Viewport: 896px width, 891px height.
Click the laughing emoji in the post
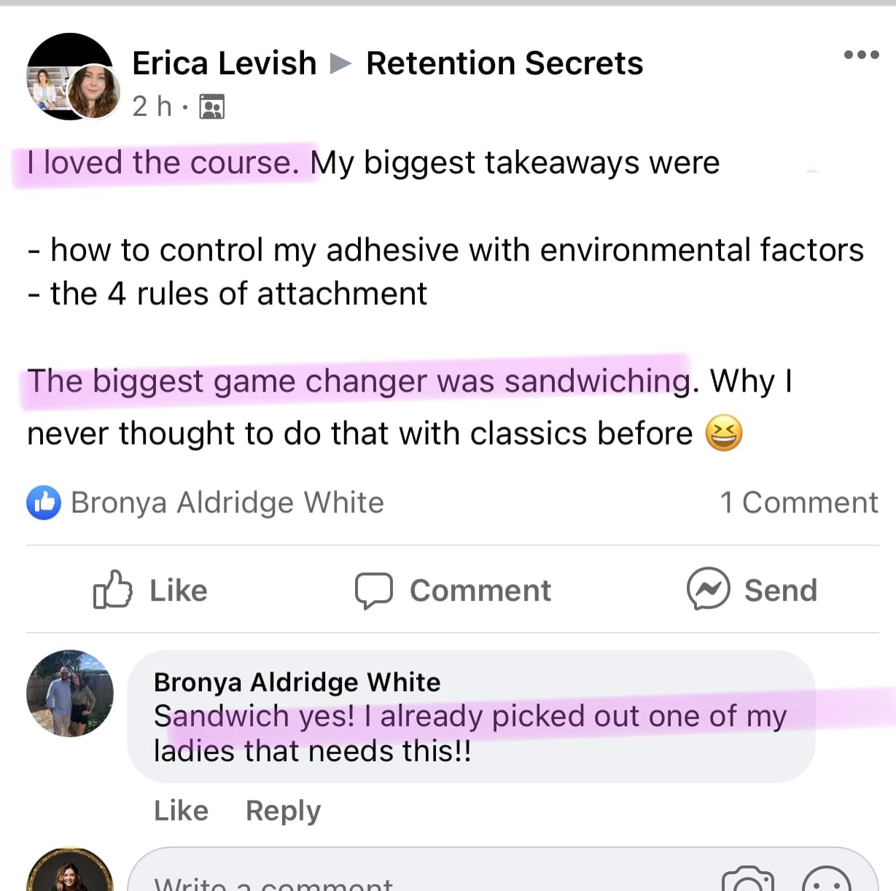click(723, 434)
